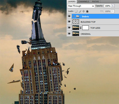The image size is (119, 104).
Task: Select the TOP-LESS layer name
Action: [95, 28]
